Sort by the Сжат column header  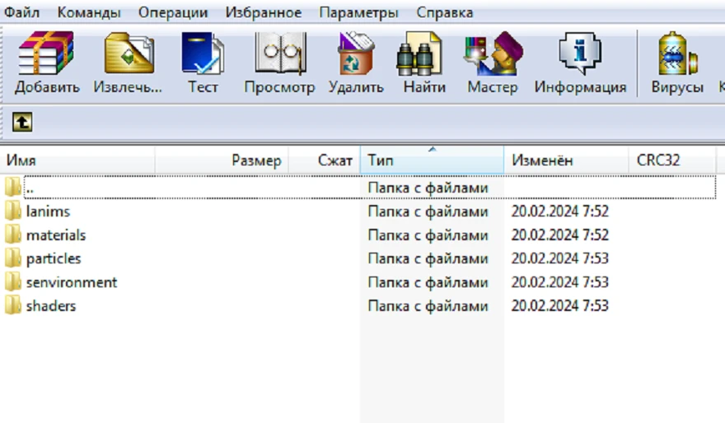325,160
